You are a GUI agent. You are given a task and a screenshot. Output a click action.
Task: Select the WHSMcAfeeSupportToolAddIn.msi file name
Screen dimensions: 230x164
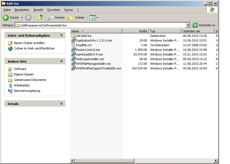(99, 68)
